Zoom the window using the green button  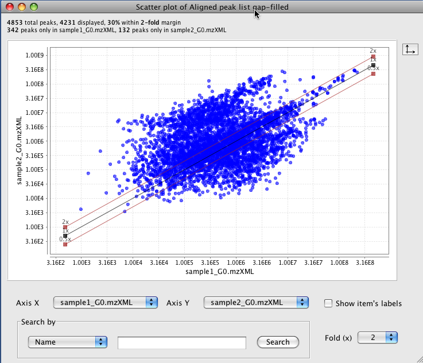coord(34,7)
